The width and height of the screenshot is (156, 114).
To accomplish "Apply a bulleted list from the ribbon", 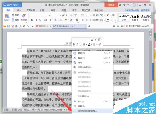I will (x=83, y=15).
